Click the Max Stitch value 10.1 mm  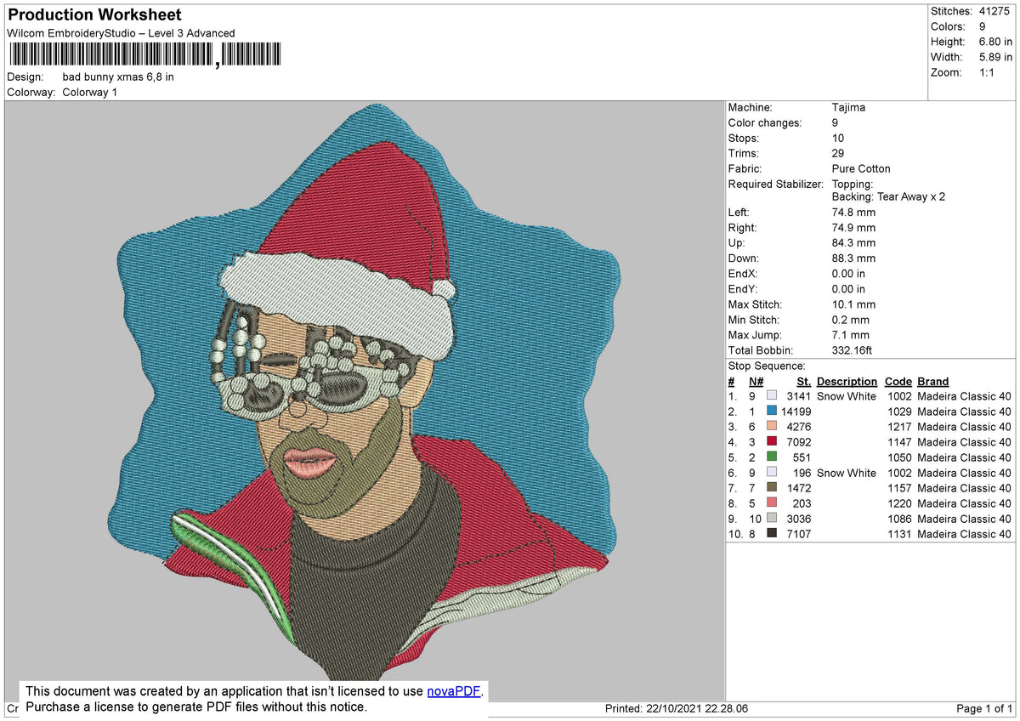point(853,304)
